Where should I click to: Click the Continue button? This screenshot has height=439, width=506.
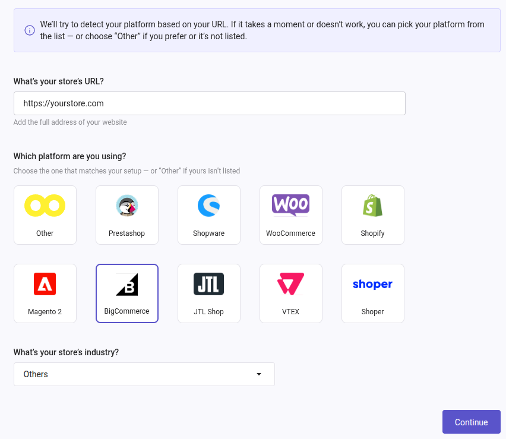pyautogui.click(x=471, y=422)
